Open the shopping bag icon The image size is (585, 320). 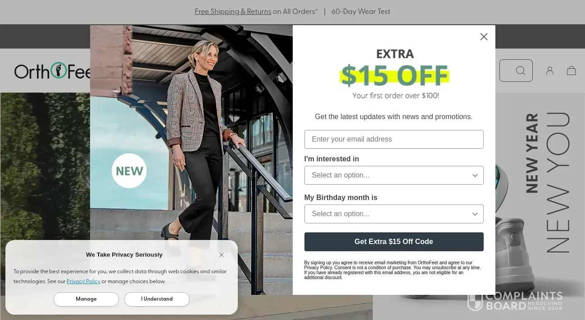coord(571,71)
